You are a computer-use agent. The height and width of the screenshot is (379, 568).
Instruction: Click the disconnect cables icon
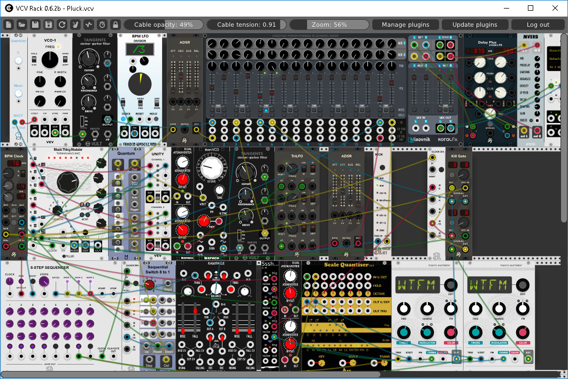tap(75, 25)
